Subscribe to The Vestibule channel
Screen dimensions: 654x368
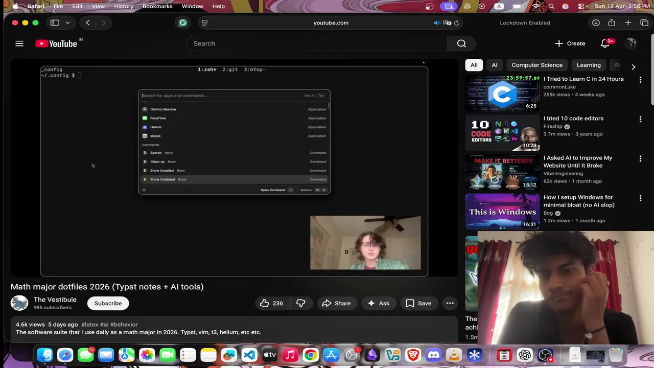pos(108,303)
